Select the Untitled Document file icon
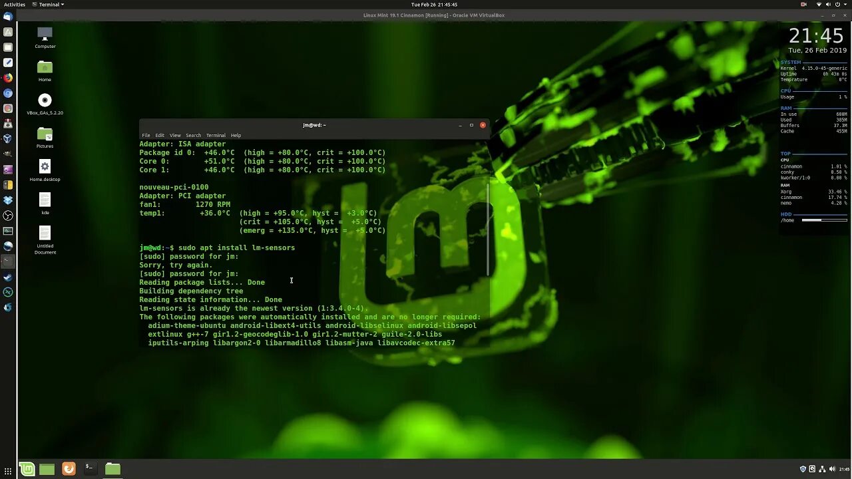 tap(45, 239)
